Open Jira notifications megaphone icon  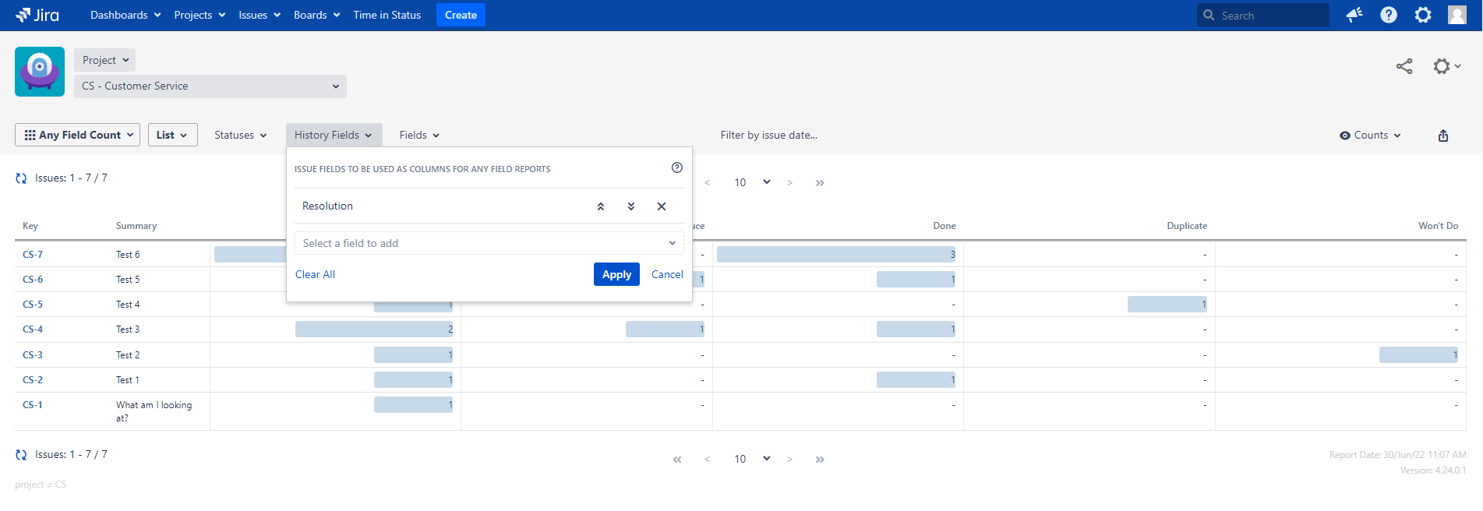(1354, 15)
